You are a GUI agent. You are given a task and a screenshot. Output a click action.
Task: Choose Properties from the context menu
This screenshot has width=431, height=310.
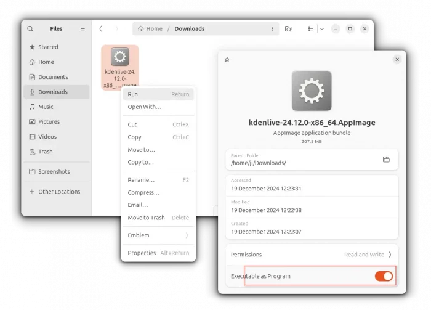click(158, 253)
